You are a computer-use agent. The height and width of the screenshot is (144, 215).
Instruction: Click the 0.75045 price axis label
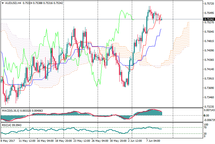[209, 32]
